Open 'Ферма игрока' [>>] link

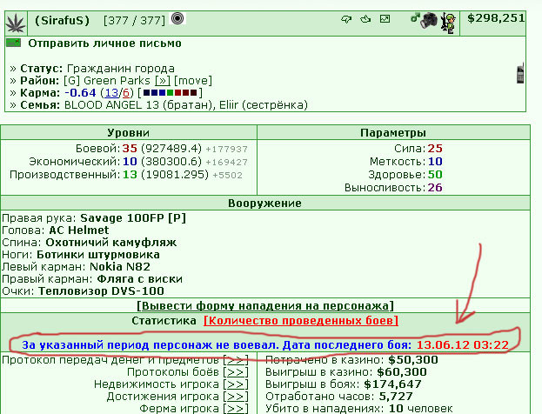click(x=236, y=409)
